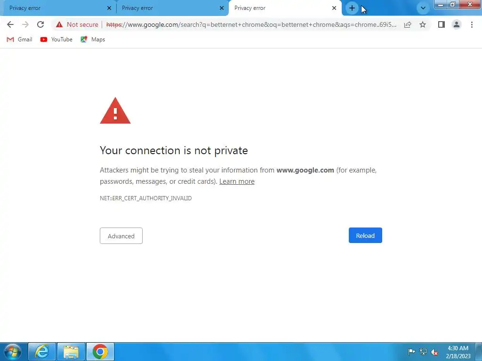Viewport: 482px width, 361px height.
Task: Click the bold www.google.com text
Action: (305, 170)
